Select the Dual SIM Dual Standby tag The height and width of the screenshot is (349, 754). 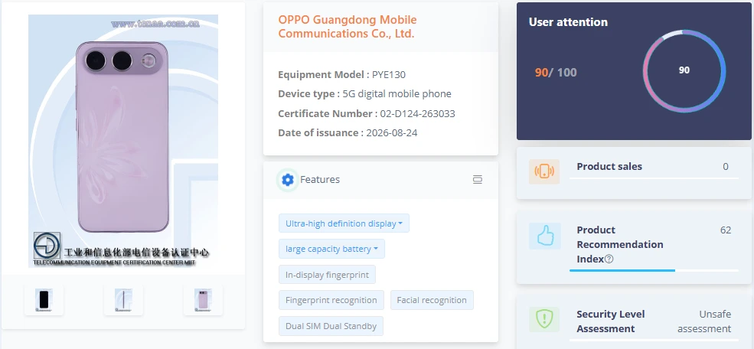click(331, 326)
